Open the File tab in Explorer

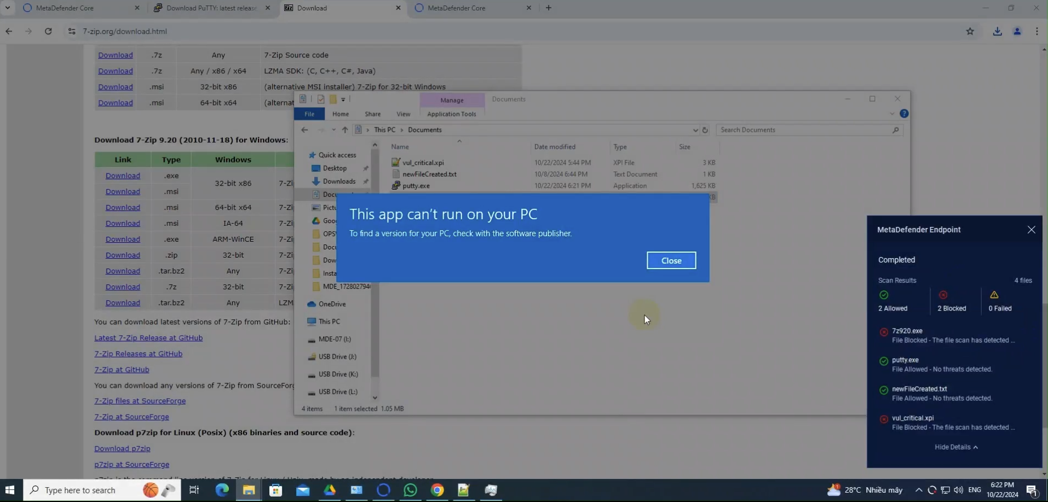(x=309, y=114)
